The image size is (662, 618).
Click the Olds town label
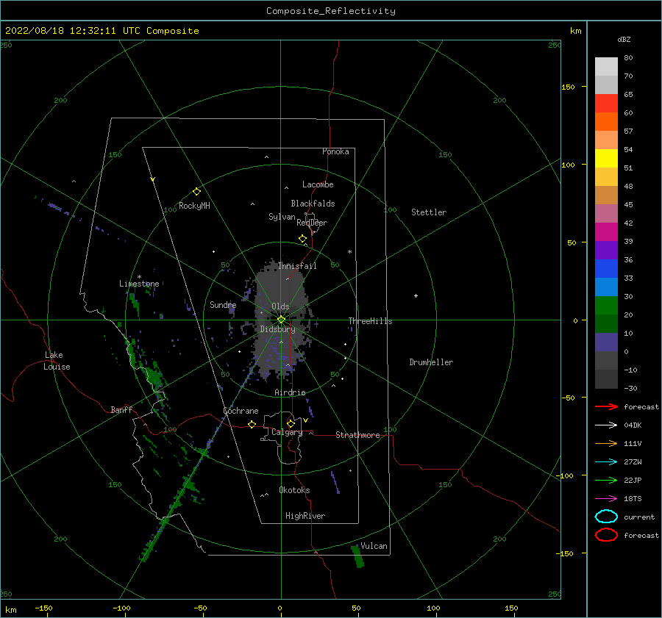tap(280, 306)
